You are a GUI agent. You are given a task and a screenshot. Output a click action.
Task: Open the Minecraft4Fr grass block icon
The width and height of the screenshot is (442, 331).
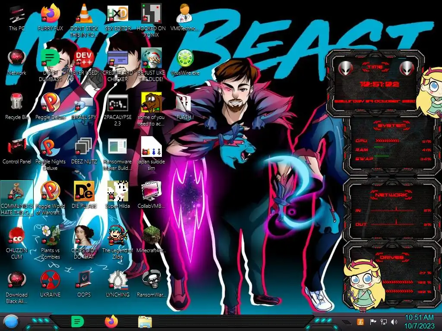pos(151,240)
